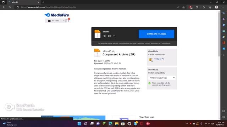Open new tab with plus button
Screen dimensions: 227x127
click(43, 2)
